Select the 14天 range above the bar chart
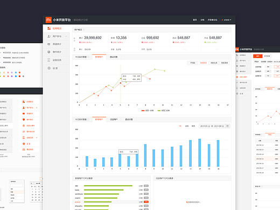This screenshot has width=280, height=210. tap(187, 126)
